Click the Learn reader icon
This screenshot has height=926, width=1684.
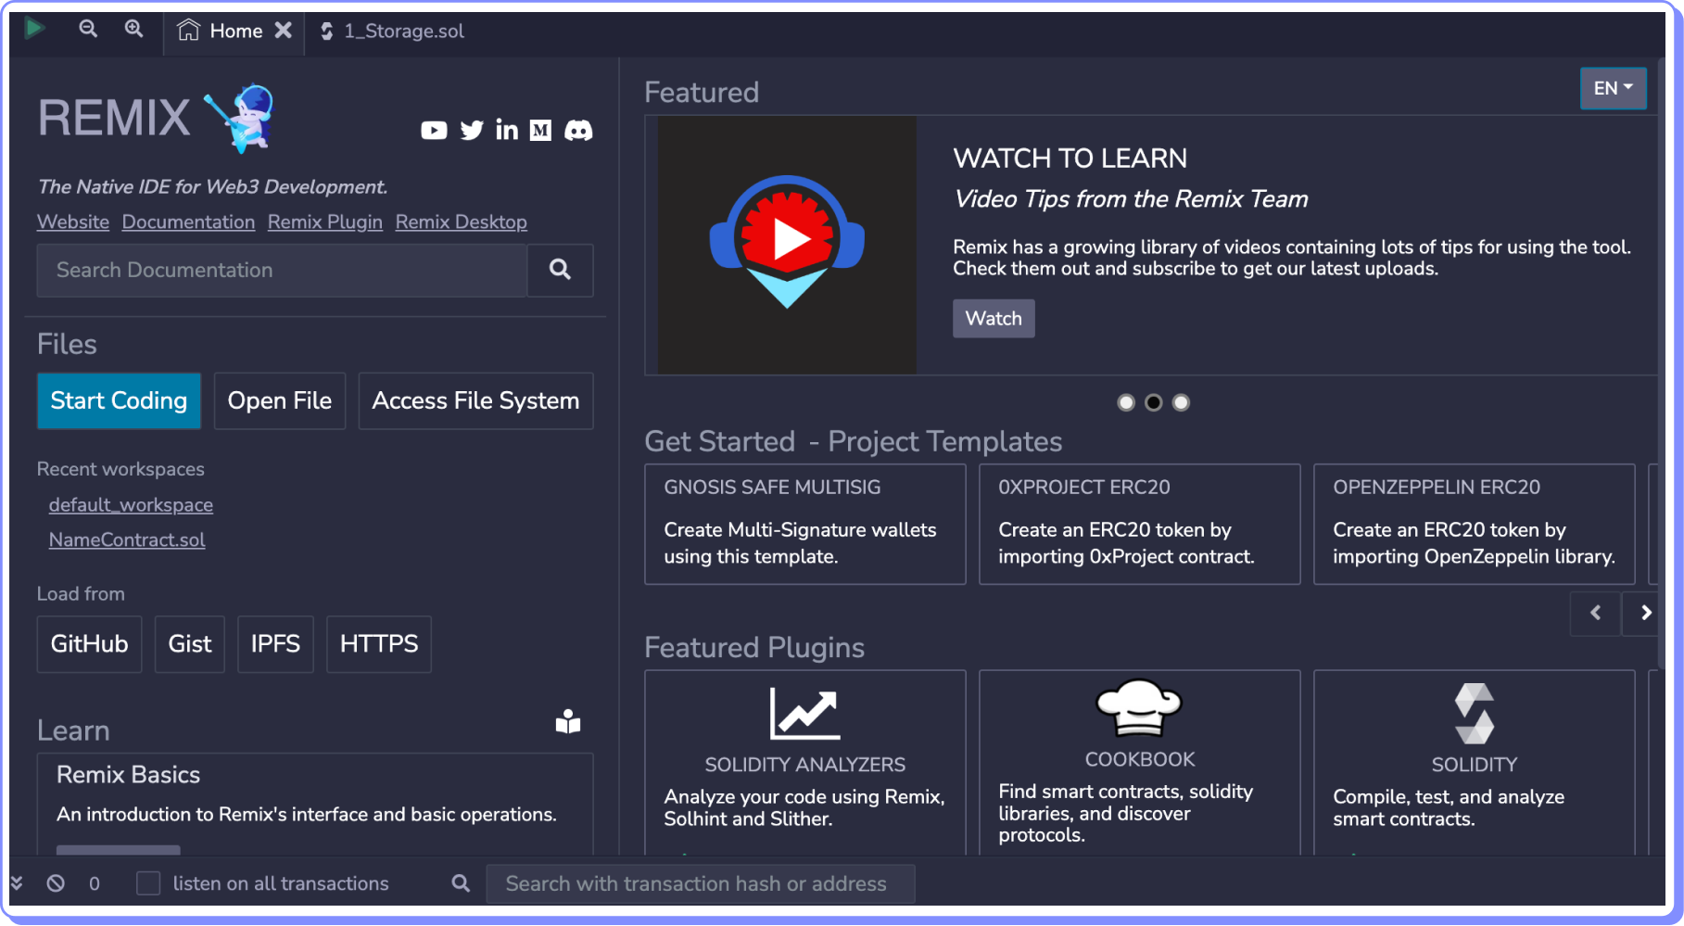(568, 722)
